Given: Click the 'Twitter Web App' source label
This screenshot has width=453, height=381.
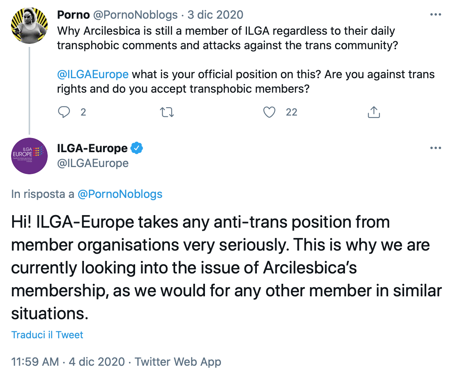Looking at the screenshot, I should tap(178, 362).
